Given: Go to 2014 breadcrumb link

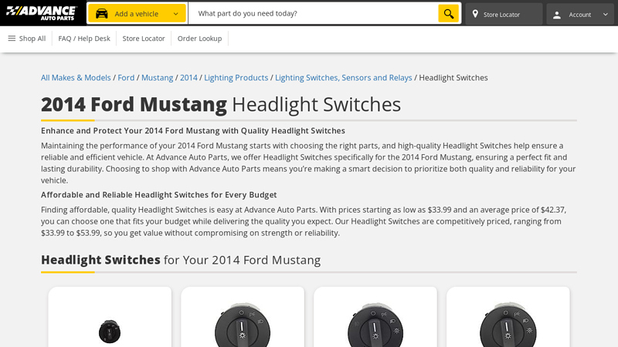Looking at the screenshot, I should 188,78.
